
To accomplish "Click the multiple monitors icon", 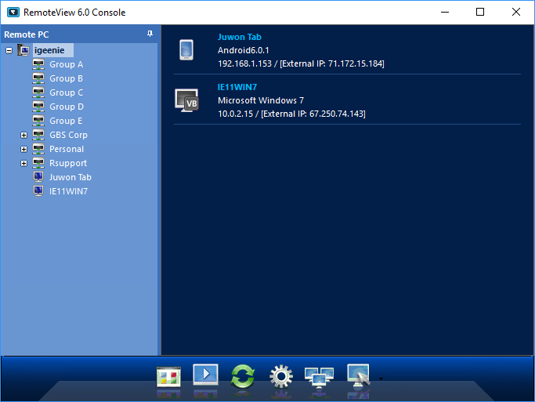I will 319,378.
